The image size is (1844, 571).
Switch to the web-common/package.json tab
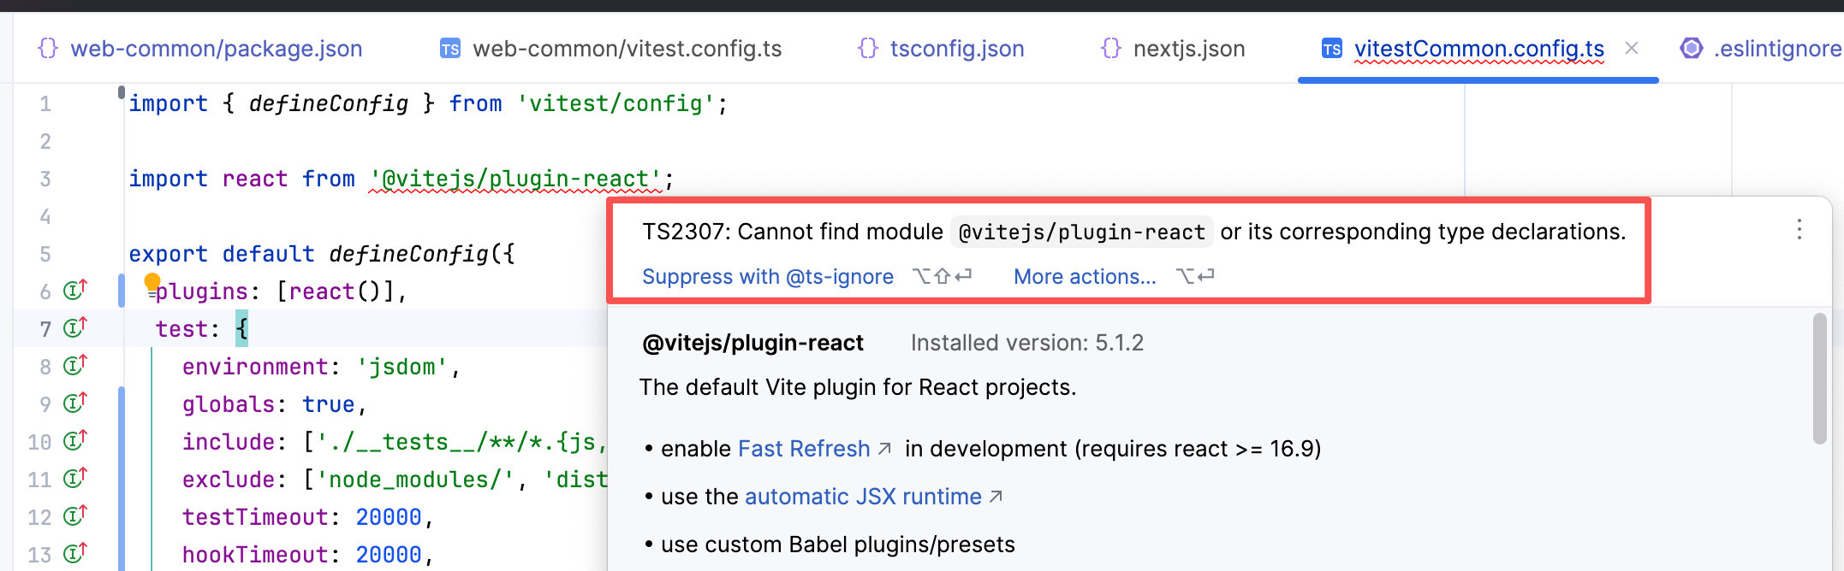click(x=216, y=49)
